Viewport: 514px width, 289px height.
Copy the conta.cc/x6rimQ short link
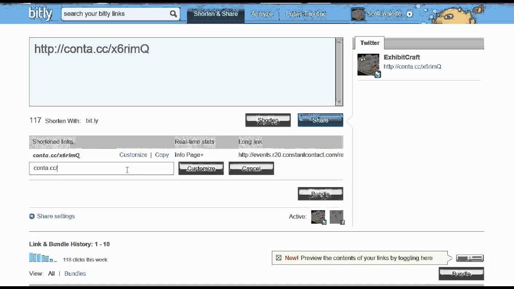click(x=162, y=155)
